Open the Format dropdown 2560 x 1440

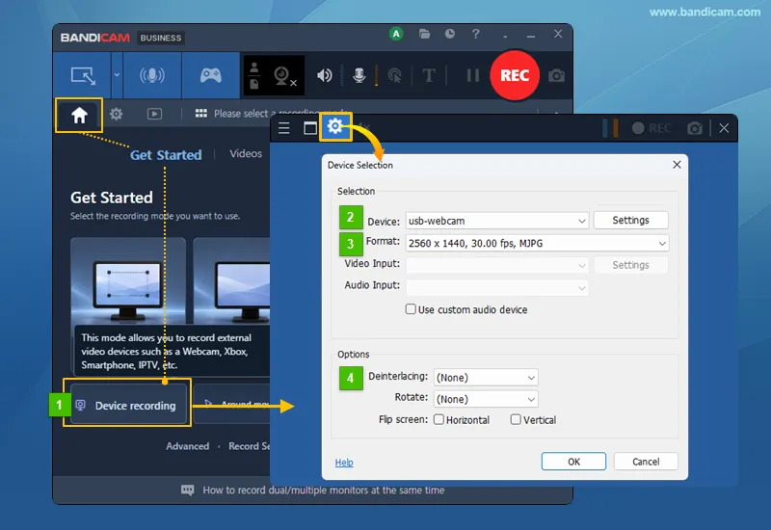[537, 244]
